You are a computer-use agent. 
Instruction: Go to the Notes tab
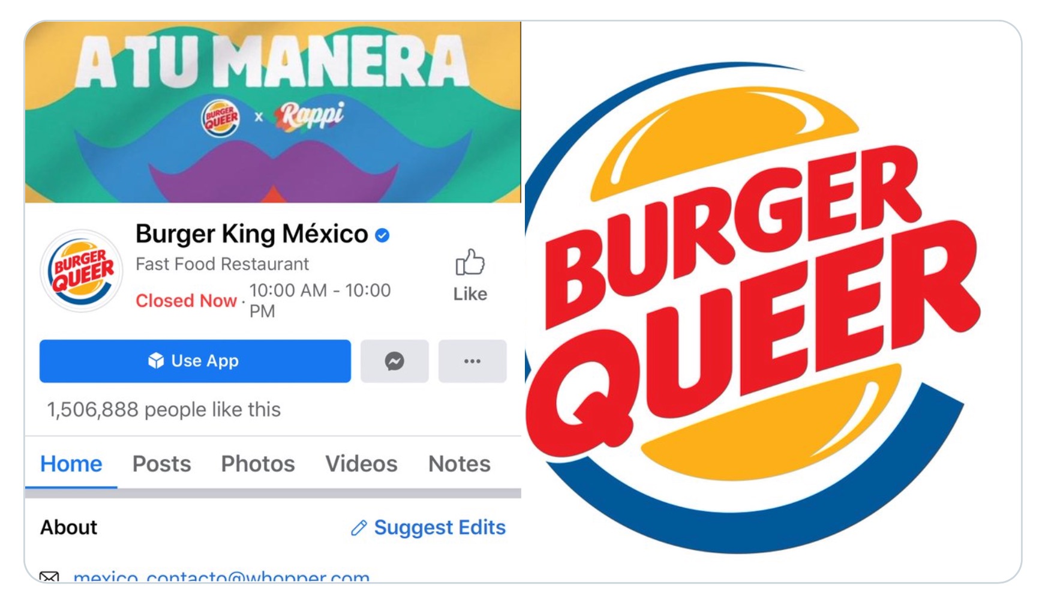[460, 464]
